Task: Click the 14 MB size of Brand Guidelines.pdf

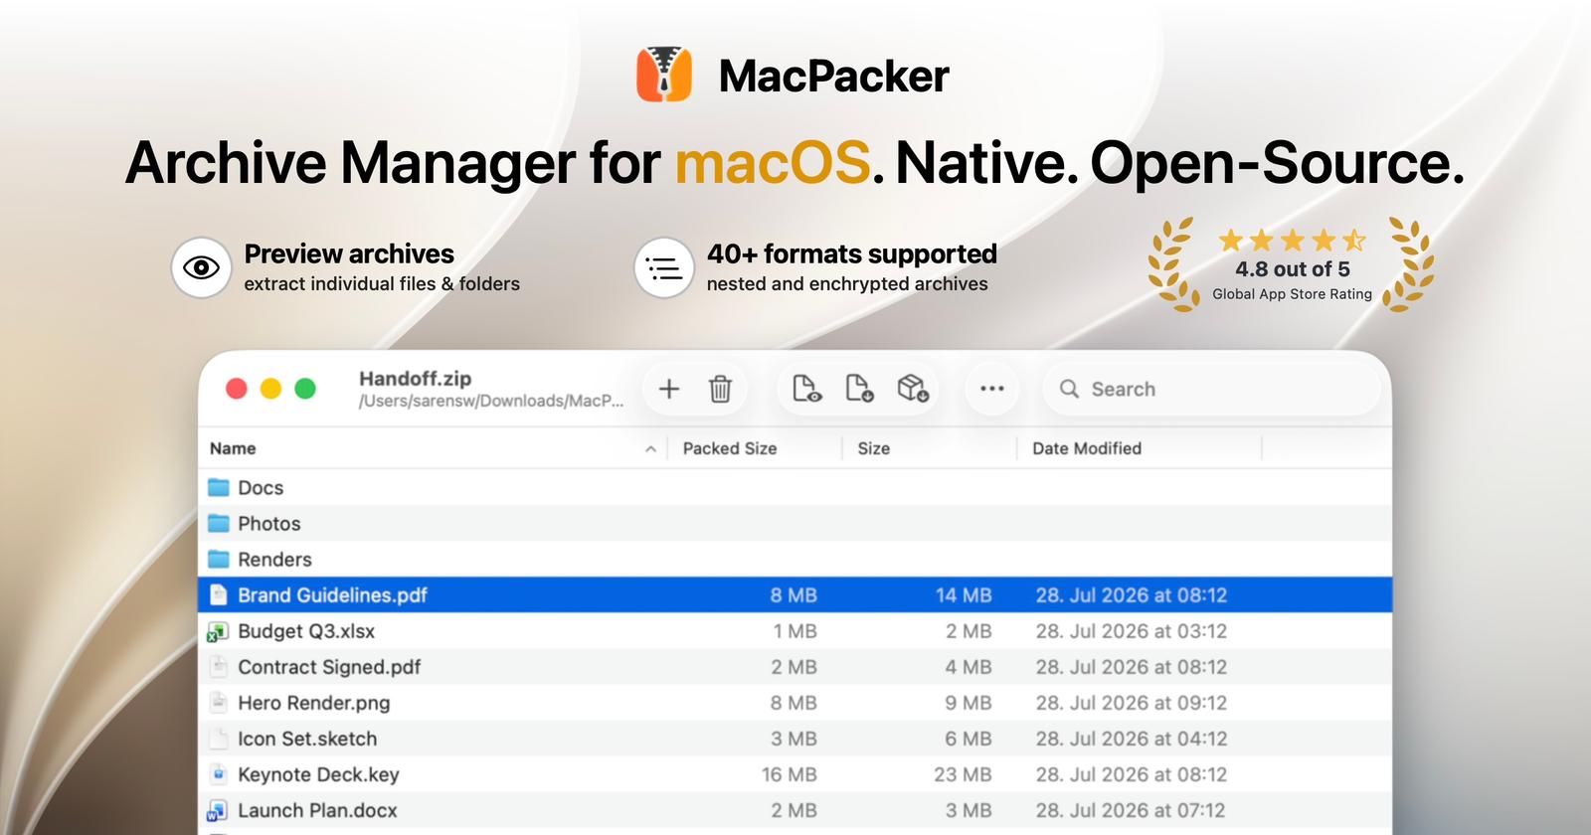Action: pos(964,595)
